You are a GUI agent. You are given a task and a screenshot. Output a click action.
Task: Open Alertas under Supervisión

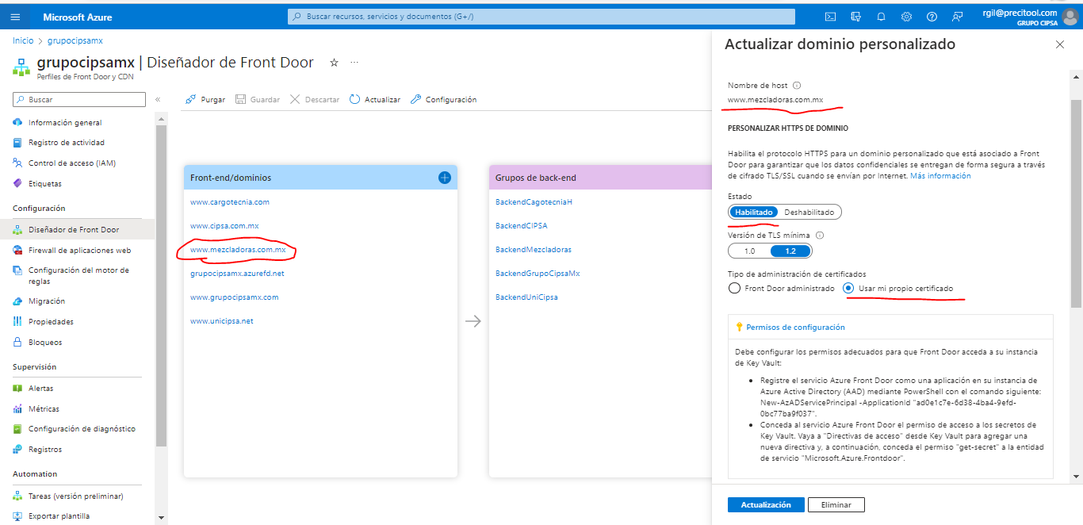(41, 389)
